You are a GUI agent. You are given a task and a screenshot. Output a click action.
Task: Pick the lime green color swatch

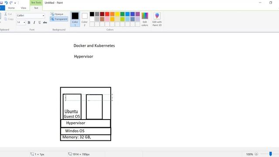click(x=122, y=19)
